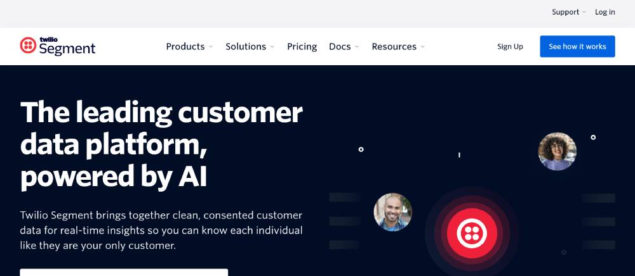The width and height of the screenshot is (635, 276).
Task: Open the Support menu chevron
Action: tap(584, 13)
